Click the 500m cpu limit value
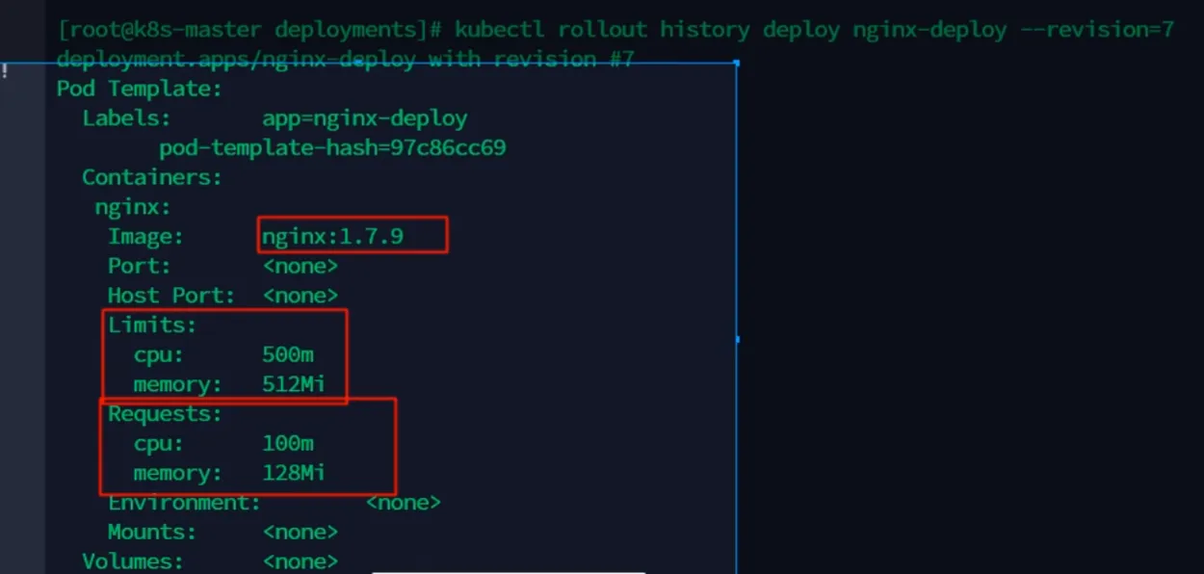1204x574 pixels. point(288,355)
